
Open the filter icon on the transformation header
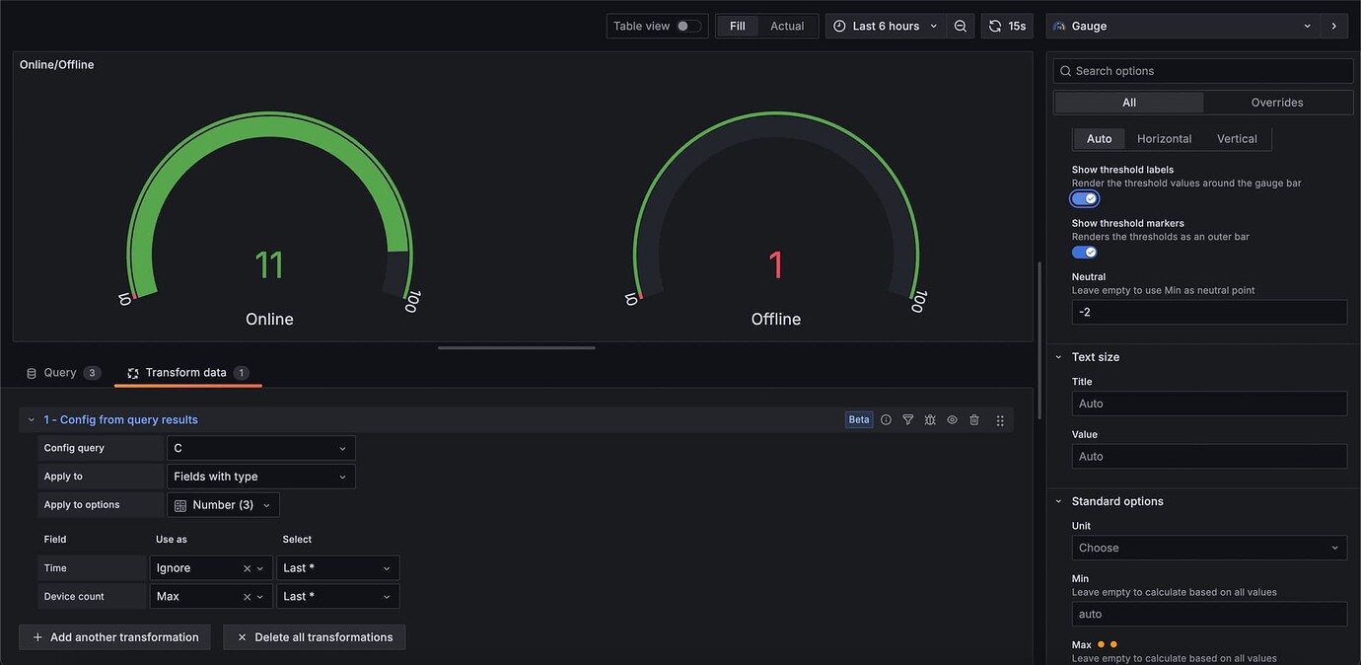[x=907, y=419]
